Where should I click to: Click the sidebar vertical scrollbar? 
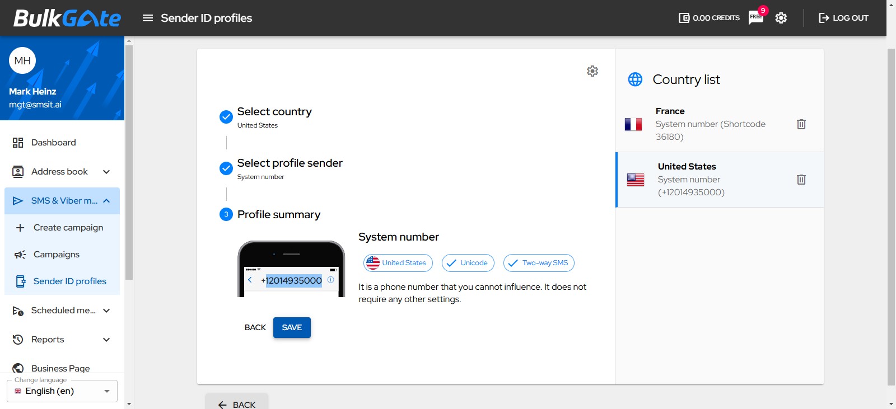129,162
